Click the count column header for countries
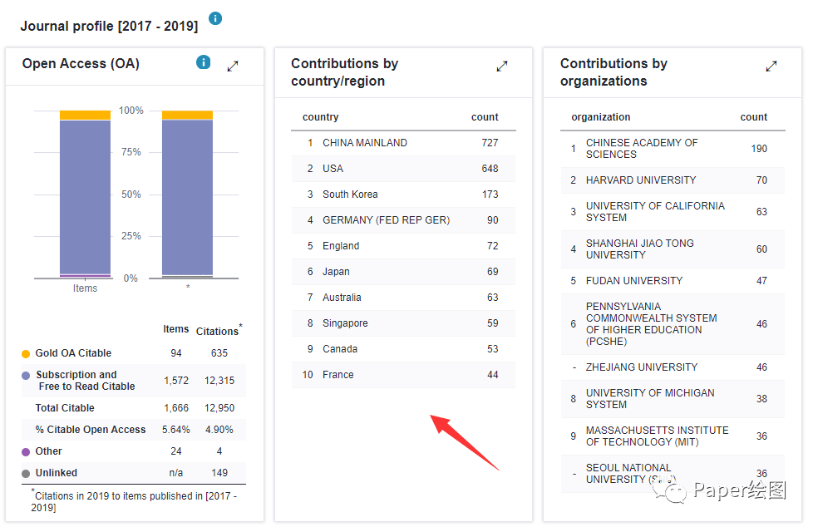Screen dimensions: 813x527 485,117
